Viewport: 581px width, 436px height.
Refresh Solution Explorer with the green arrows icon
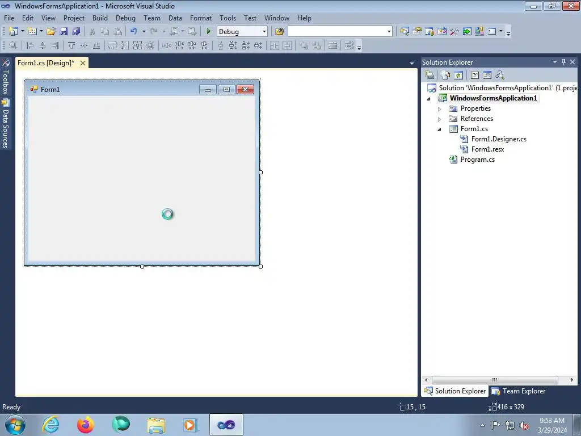point(458,76)
